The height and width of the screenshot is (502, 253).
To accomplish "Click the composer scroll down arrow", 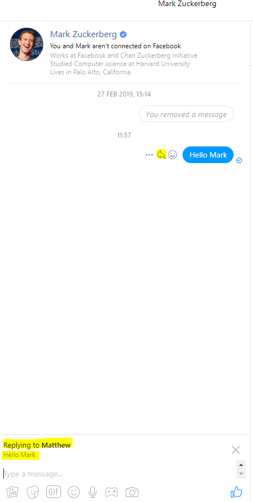I will tap(241, 474).
